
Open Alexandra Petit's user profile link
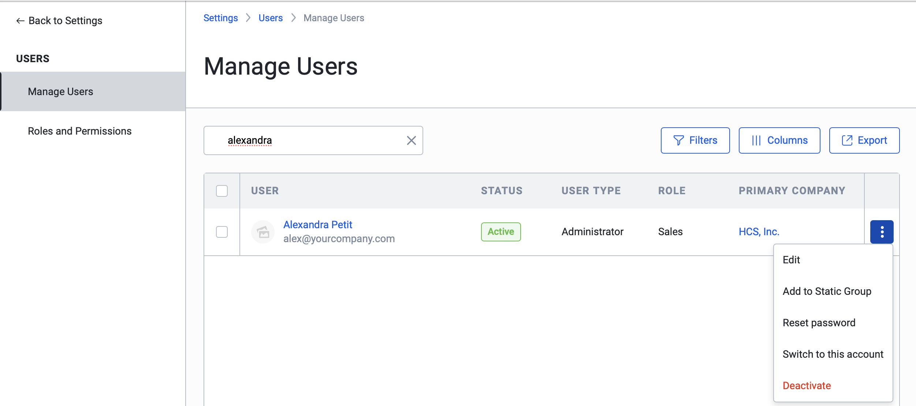pos(318,225)
